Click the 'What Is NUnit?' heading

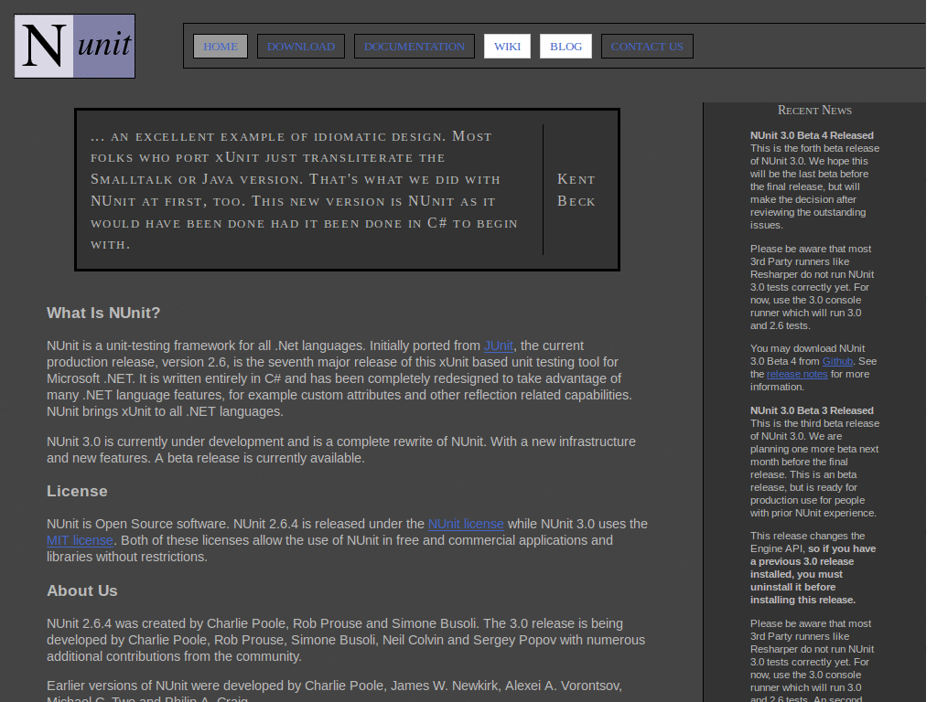103,313
